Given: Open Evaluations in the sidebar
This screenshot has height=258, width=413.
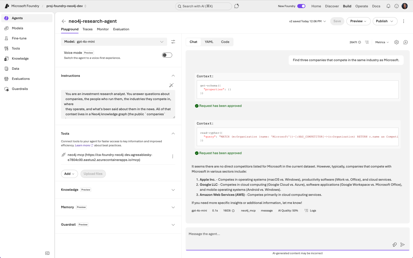Looking at the screenshot, I should coord(27,79).
